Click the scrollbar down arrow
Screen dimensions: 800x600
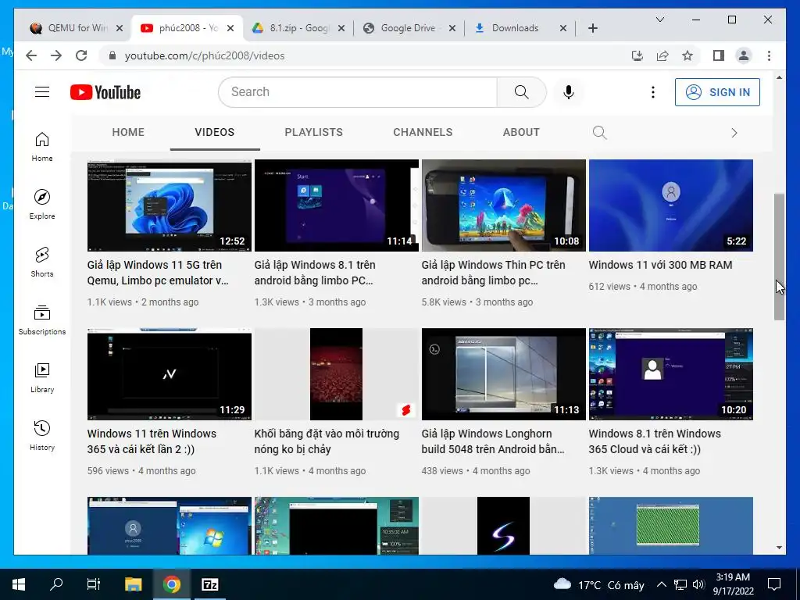pyautogui.click(x=779, y=548)
